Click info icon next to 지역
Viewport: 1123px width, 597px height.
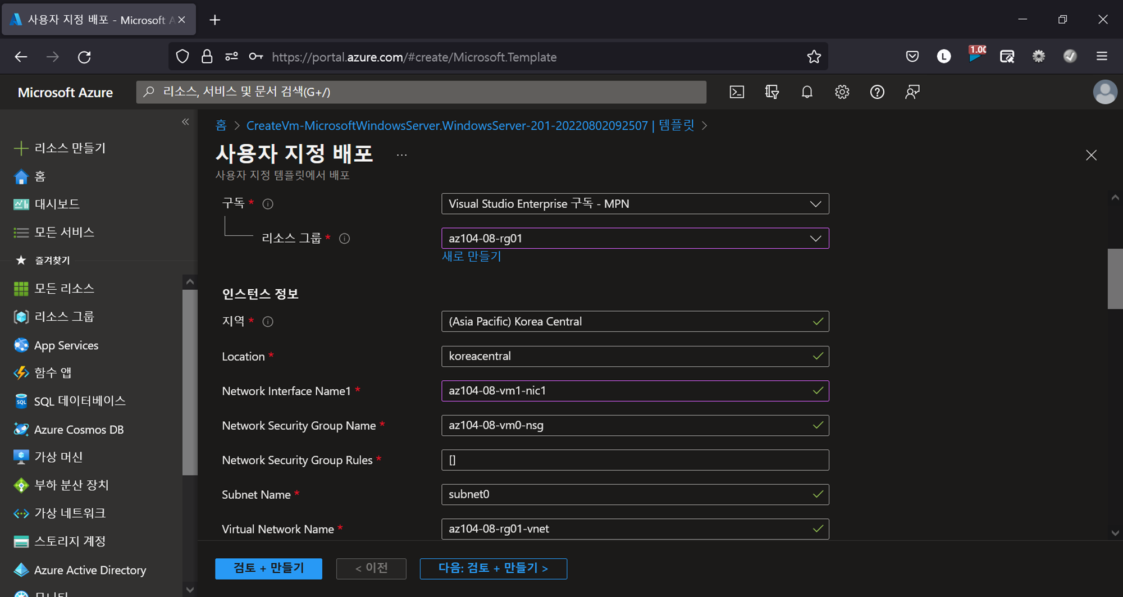coord(268,322)
